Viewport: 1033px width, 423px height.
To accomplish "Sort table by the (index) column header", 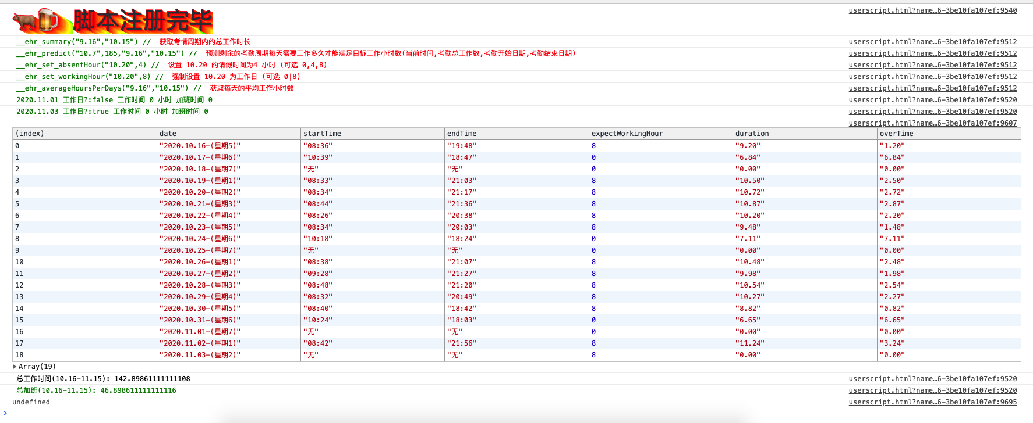I will pyautogui.click(x=84, y=134).
